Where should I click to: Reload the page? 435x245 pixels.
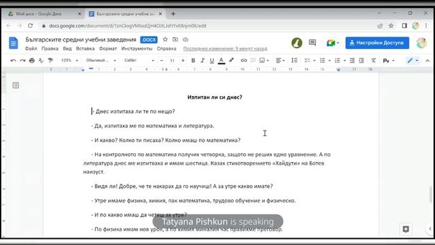click(x=30, y=26)
